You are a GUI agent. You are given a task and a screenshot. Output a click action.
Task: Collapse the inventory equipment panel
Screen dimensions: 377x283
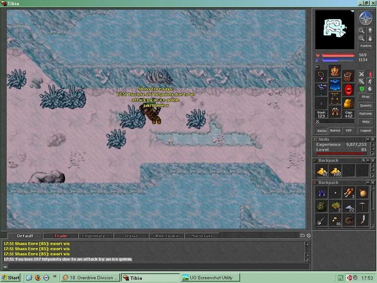[317, 67]
